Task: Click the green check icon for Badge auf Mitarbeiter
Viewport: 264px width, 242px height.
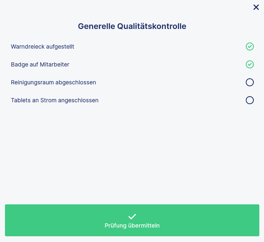Action: pyautogui.click(x=250, y=64)
